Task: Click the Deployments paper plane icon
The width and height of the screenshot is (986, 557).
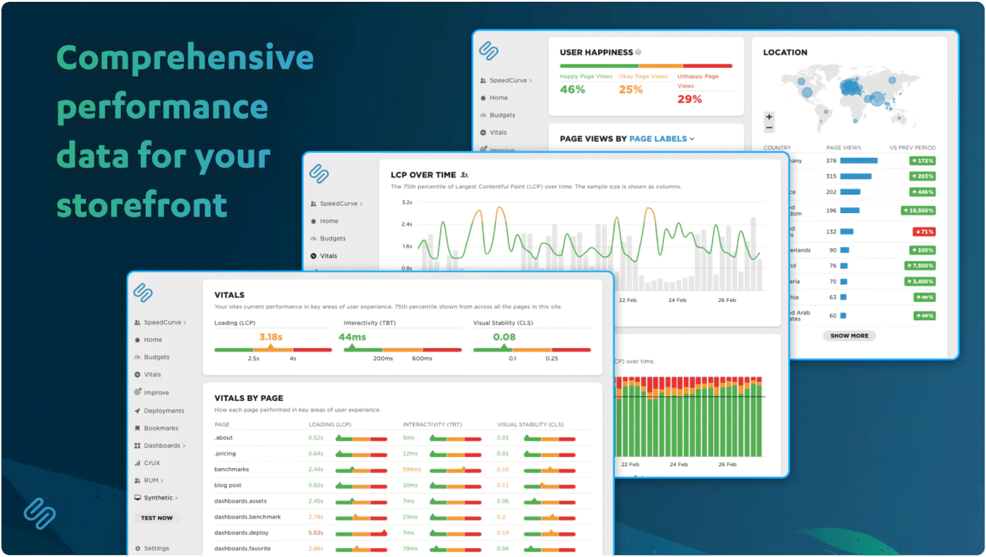Action: click(138, 410)
